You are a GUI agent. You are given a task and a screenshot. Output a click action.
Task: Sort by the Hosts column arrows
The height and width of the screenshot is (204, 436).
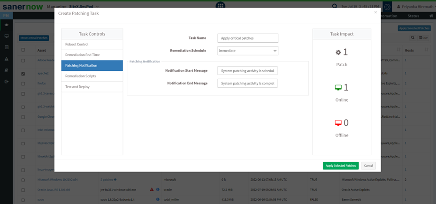point(426,50)
